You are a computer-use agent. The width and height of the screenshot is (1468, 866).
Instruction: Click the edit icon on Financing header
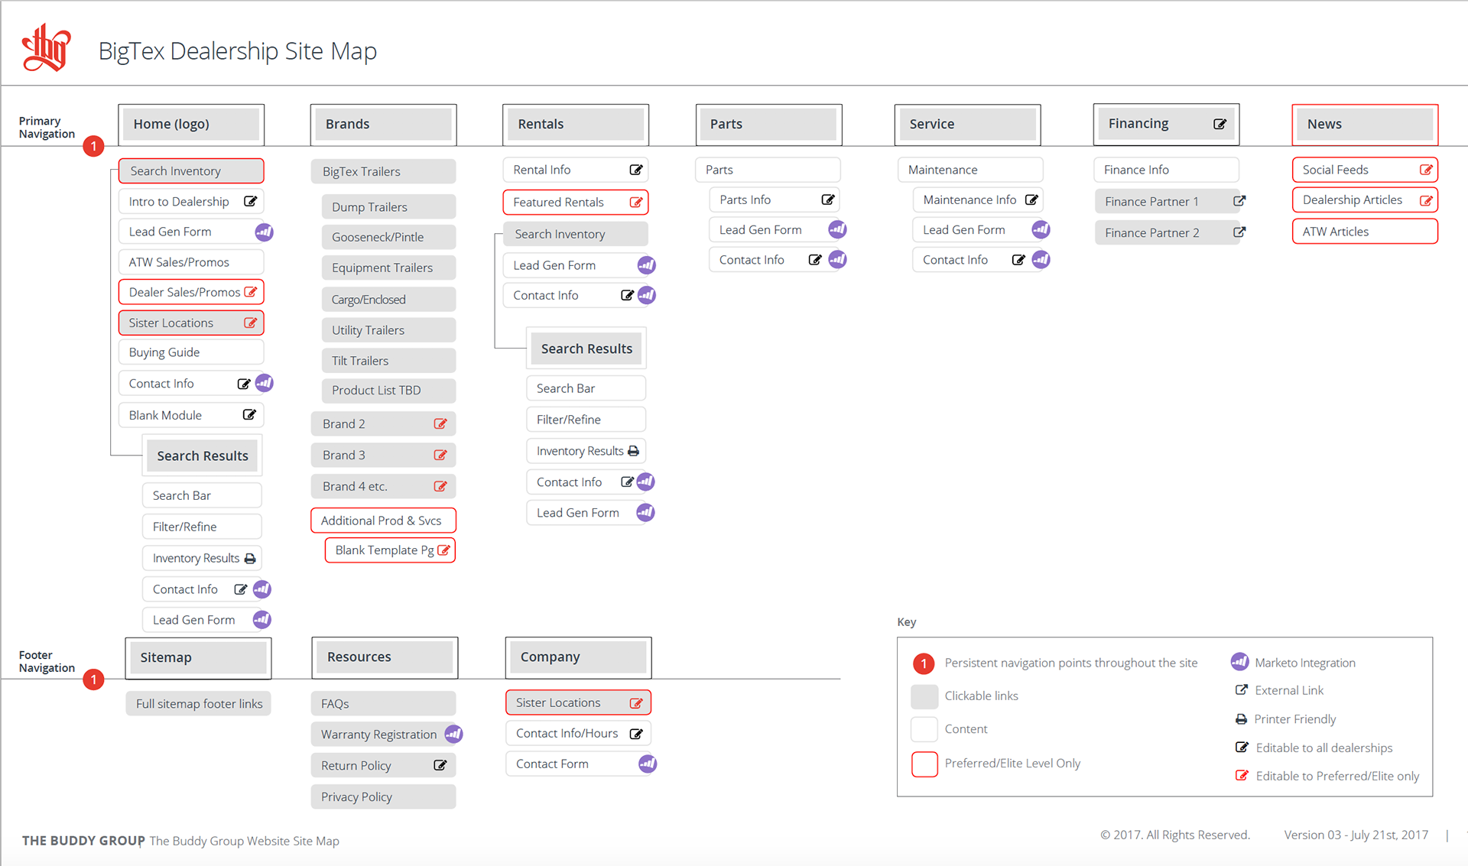click(1220, 124)
